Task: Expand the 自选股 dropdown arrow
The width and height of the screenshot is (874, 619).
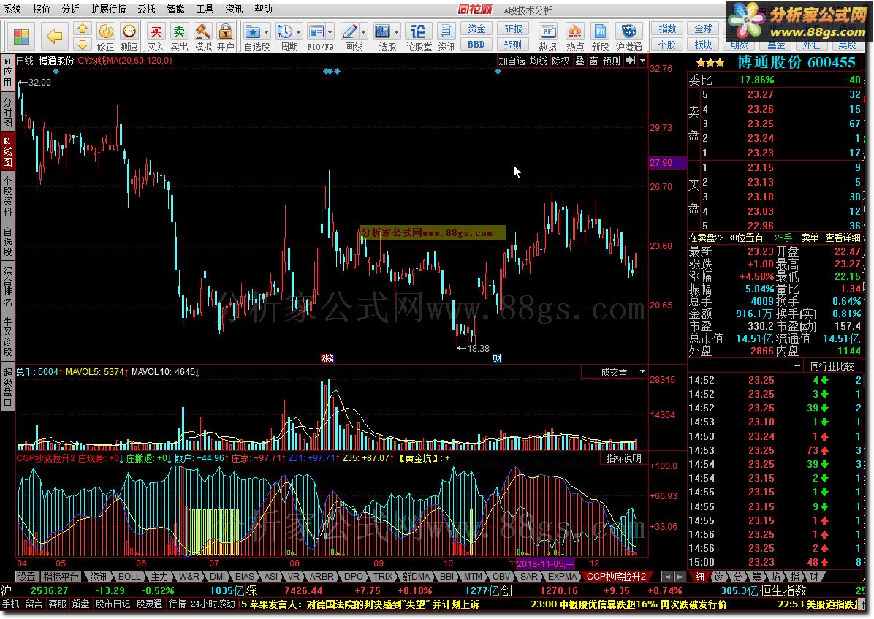Action: 267,32
